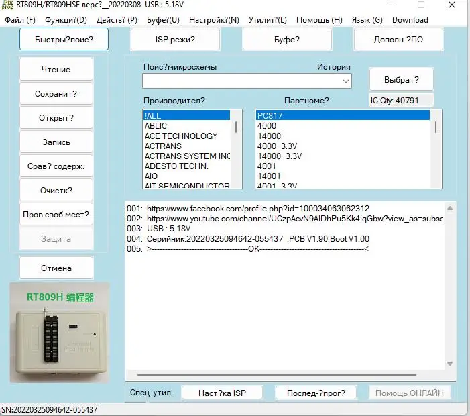The image size is (470, 416).
Task: Open the Функци?(D) menu
Action: pyautogui.click(x=66, y=20)
